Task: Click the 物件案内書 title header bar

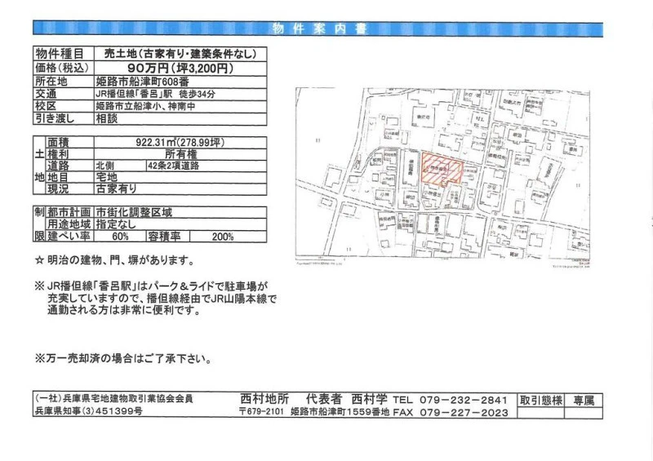Action: 319,29
